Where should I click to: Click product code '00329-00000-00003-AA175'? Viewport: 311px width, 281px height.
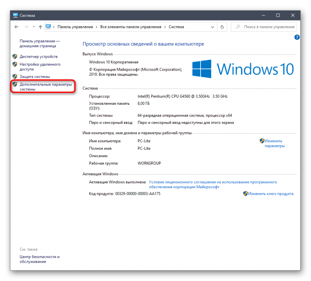pos(138,194)
